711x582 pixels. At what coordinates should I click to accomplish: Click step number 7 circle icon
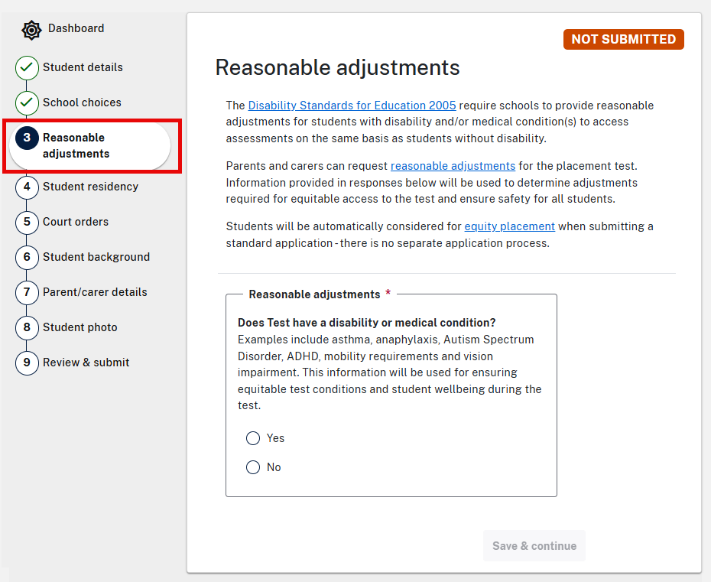click(27, 293)
